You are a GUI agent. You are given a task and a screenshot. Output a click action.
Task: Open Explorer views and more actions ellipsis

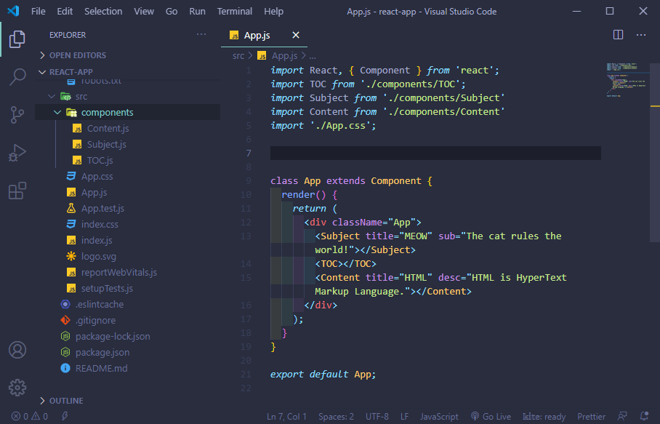[x=201, y=34]
